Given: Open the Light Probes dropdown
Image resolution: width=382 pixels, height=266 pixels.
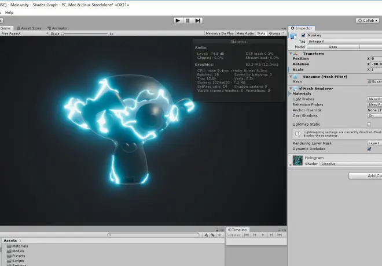Looking at the screenshot, I should click(374, 99).
